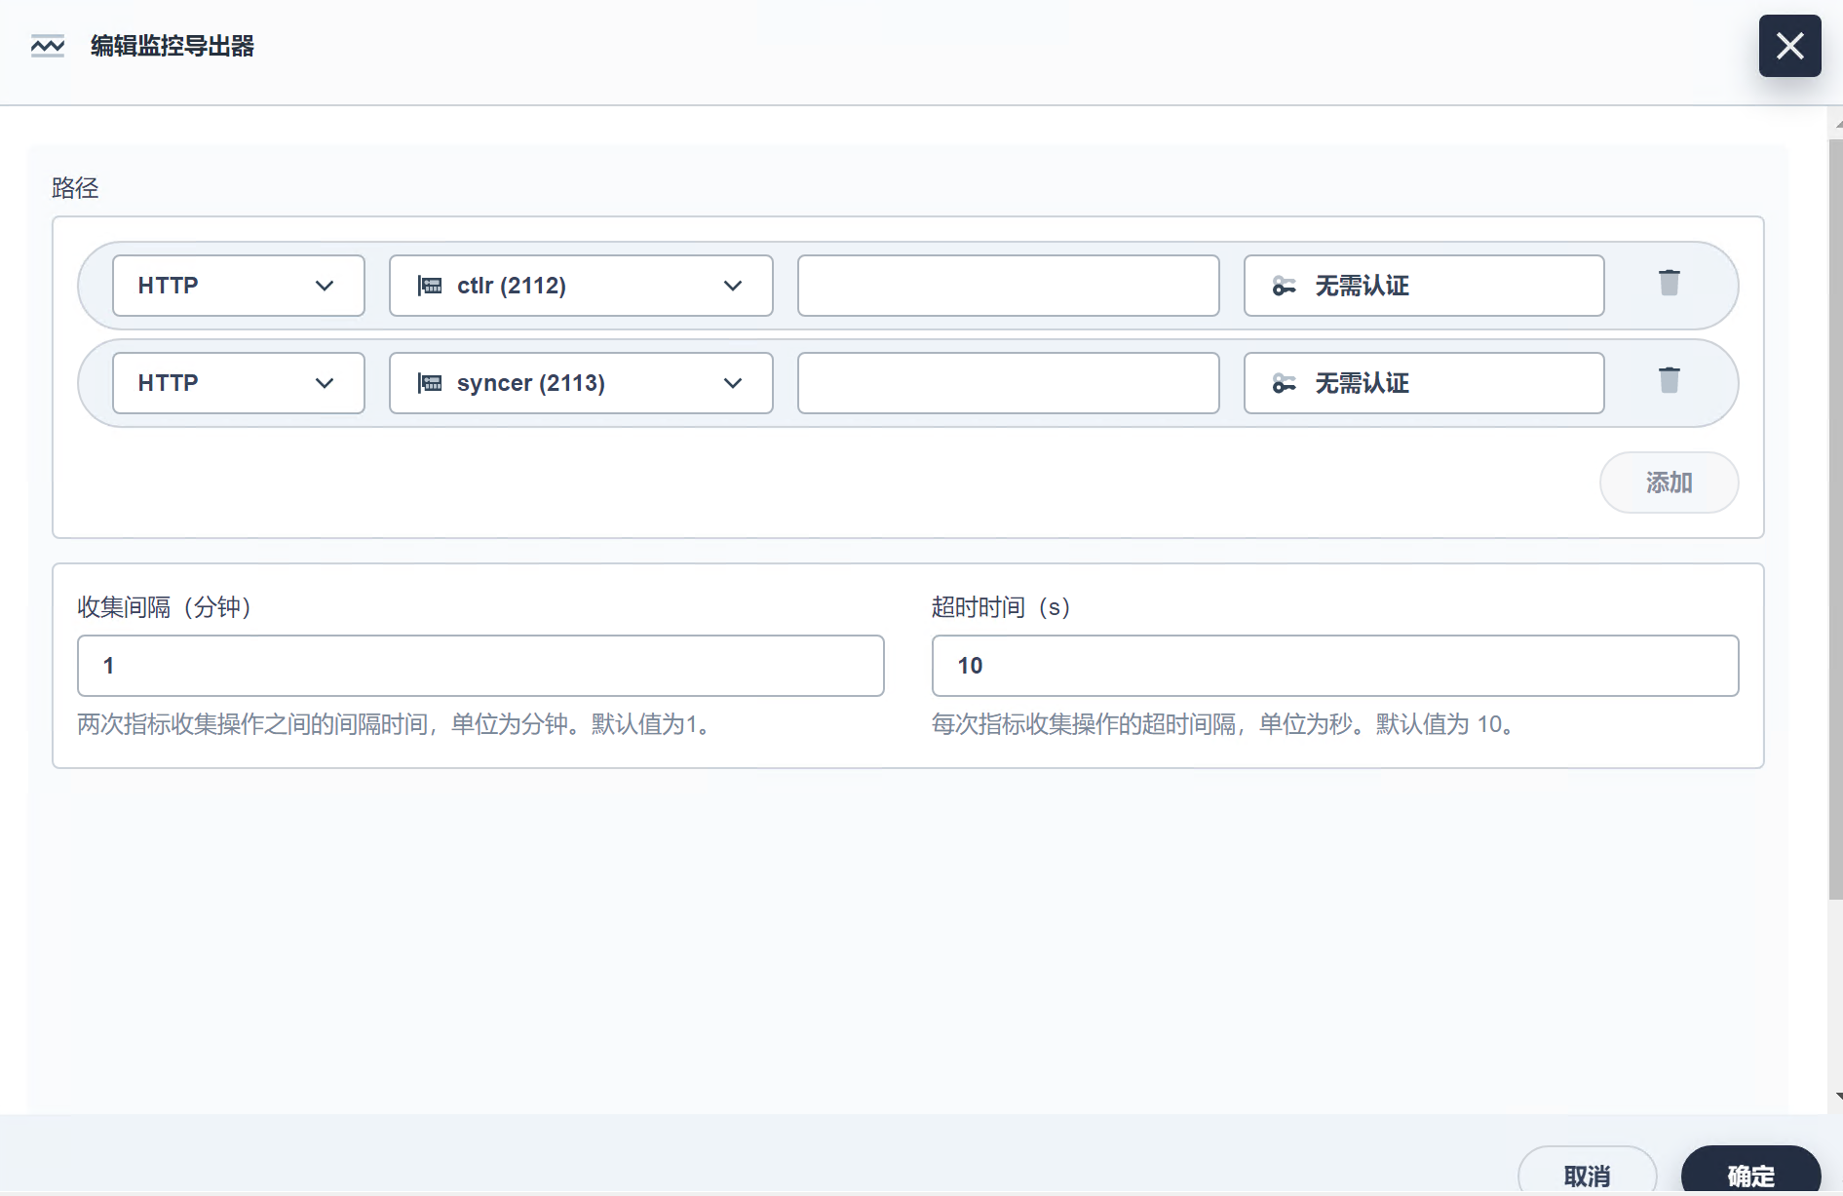Open HTTP protocol dropdown in syncer row
Image resolution: width=1843 pixels, height=1196 pixels.
click(x=239, y=383)
